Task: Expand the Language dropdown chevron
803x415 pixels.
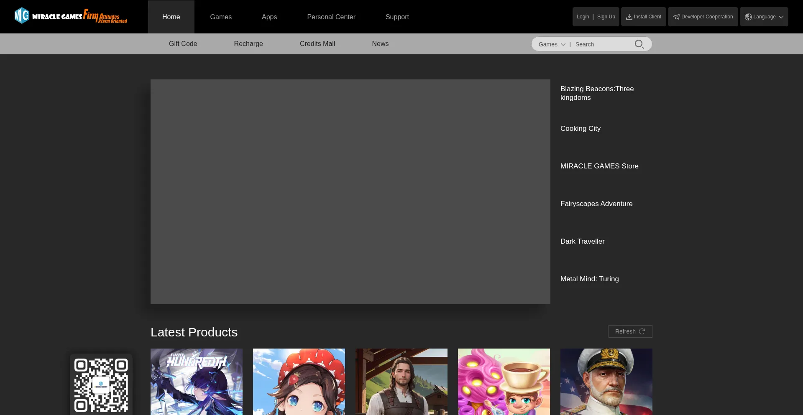Action: [781, 17]
